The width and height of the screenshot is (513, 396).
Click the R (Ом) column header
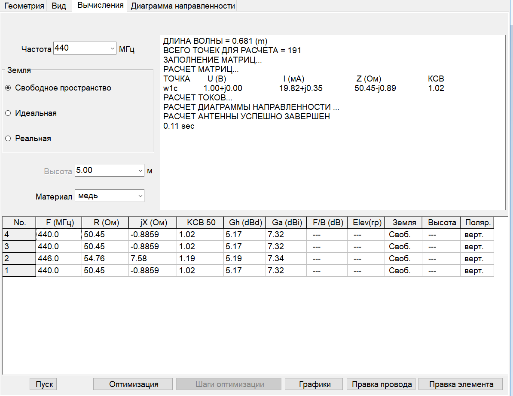[x=105, y=223]
